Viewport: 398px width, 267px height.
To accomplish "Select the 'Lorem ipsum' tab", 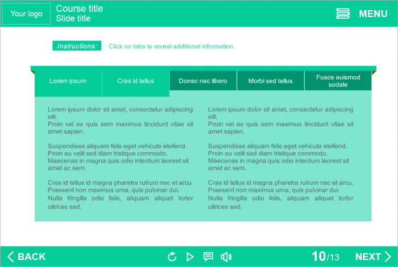I will (68, 81).
